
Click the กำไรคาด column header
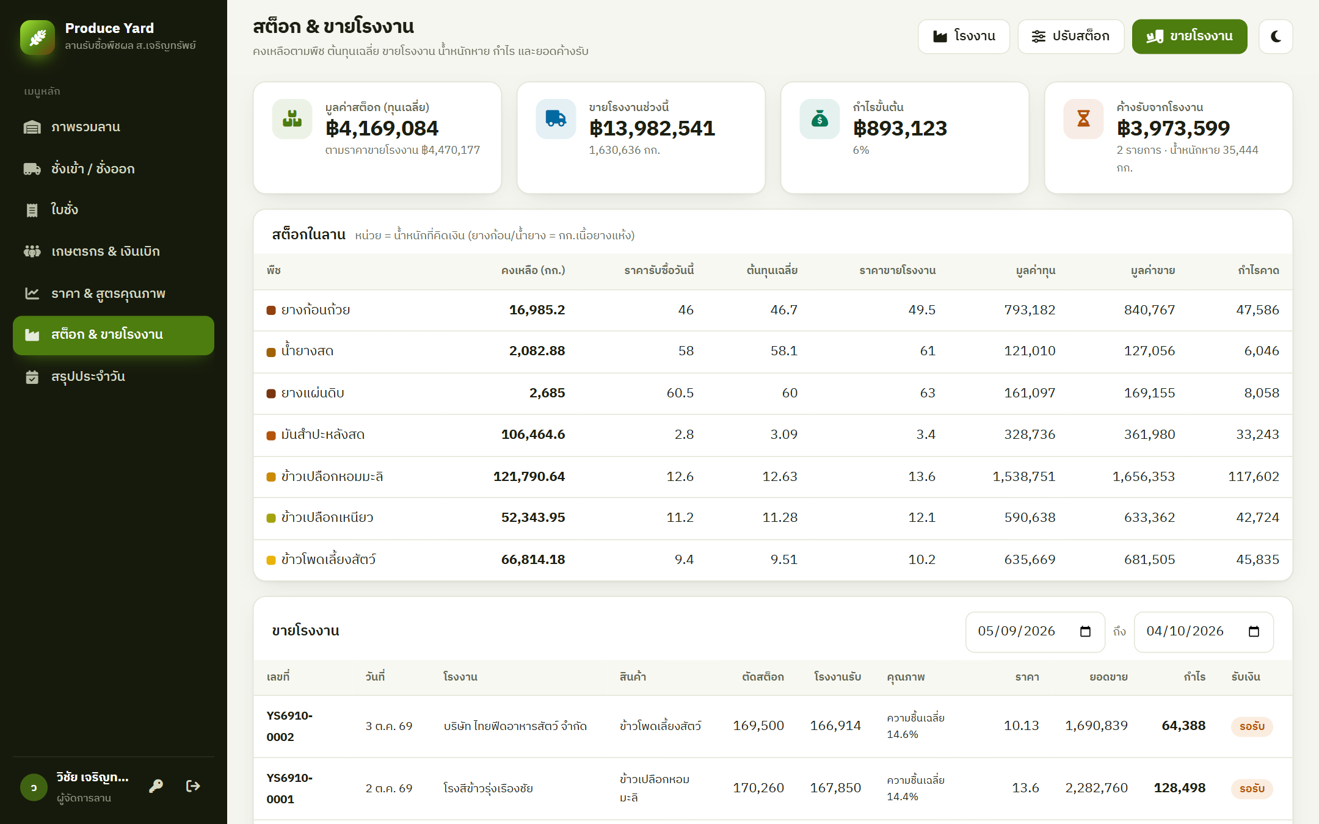click(x=1259, y=270)
